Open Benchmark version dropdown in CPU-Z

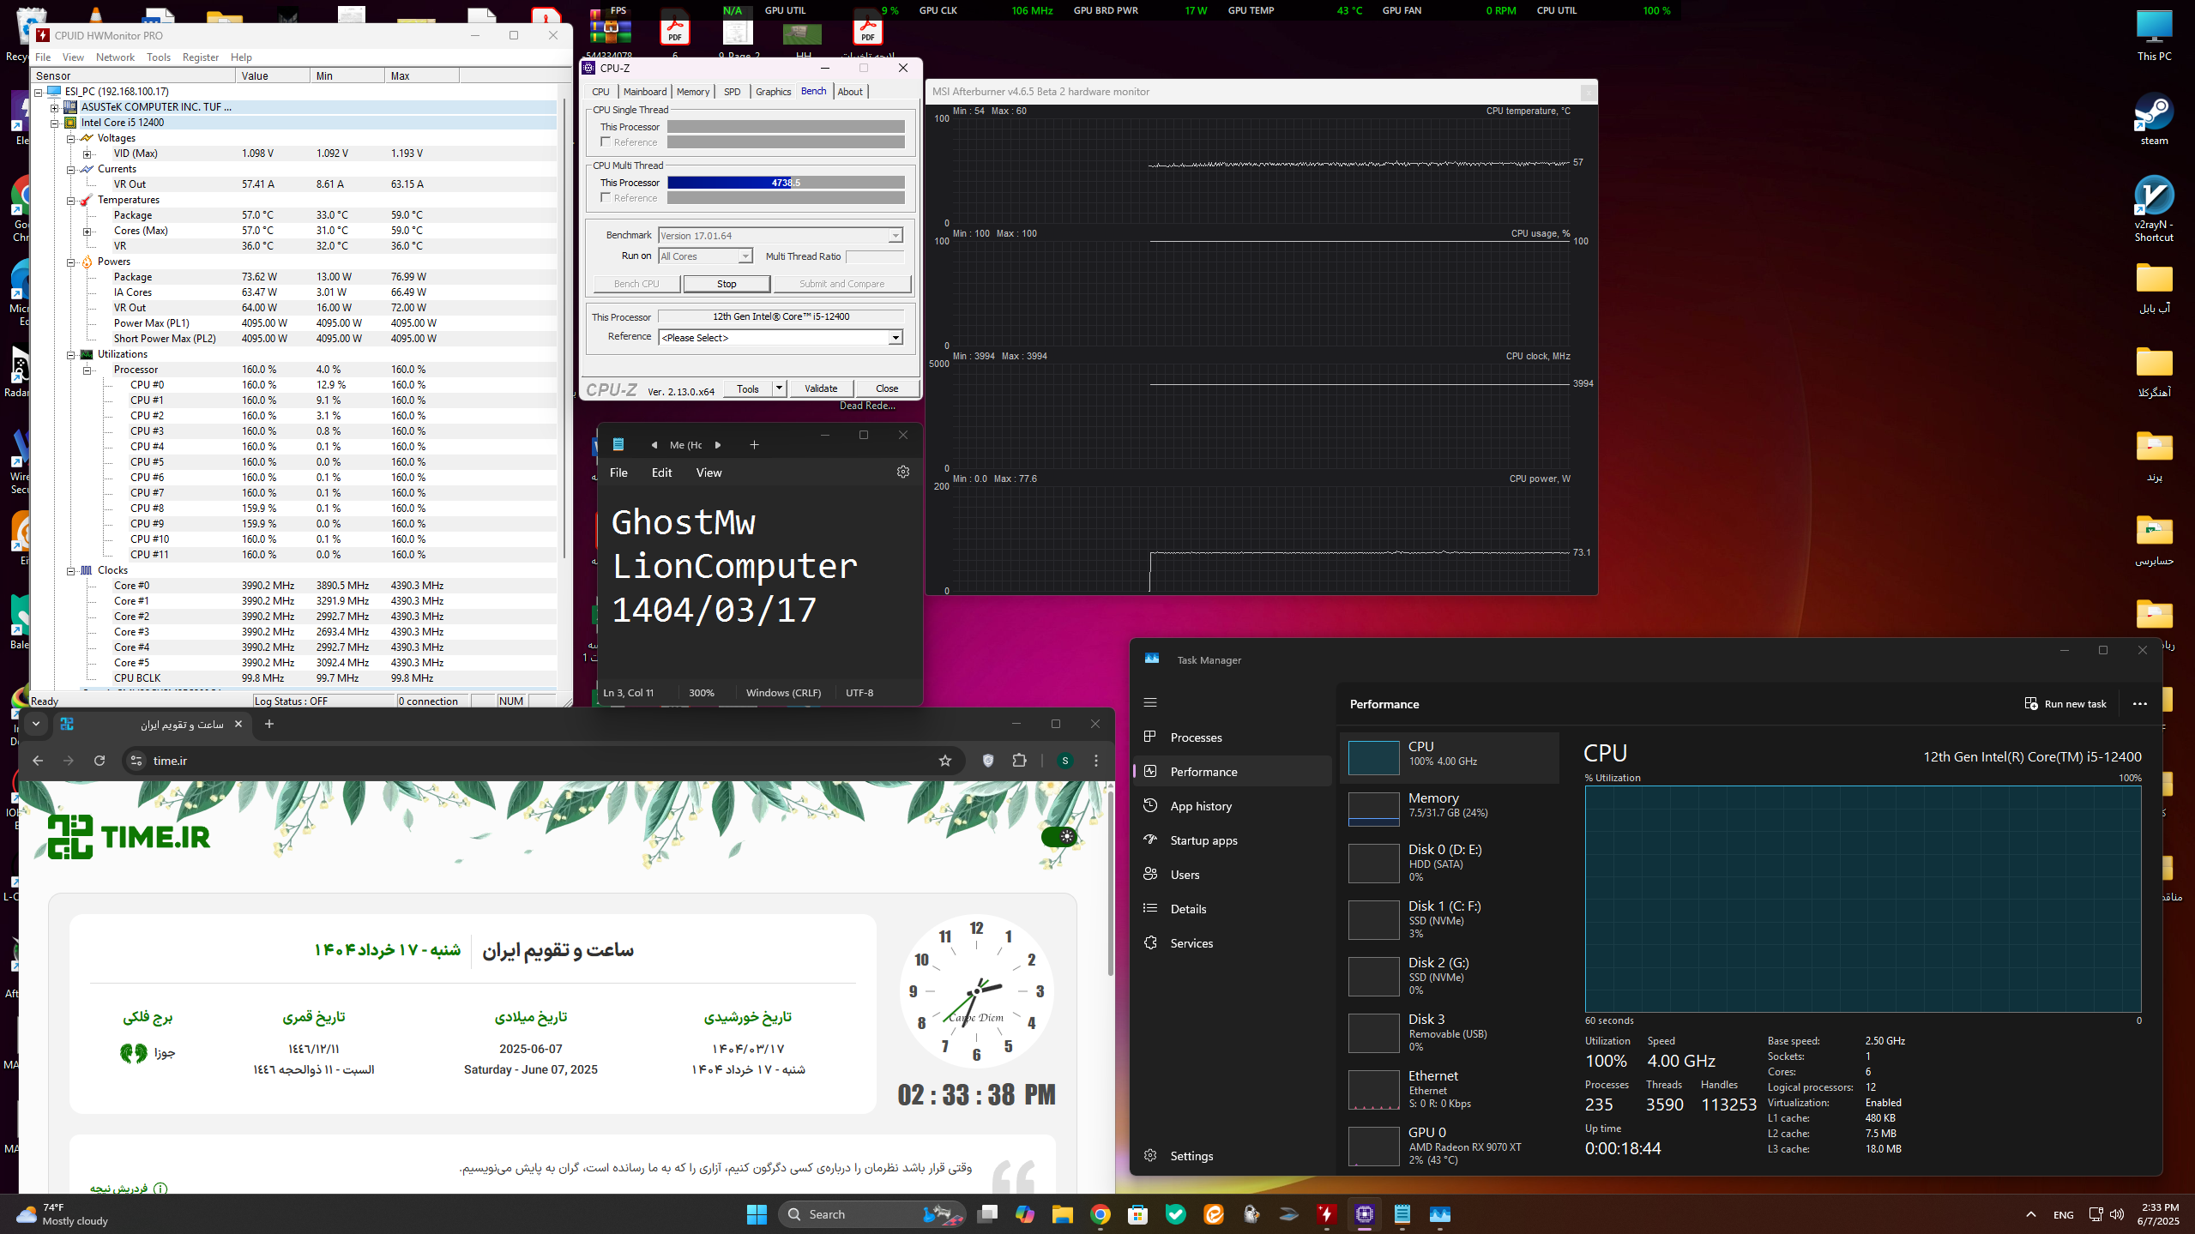pyautogui.click(x=895, y=236)
